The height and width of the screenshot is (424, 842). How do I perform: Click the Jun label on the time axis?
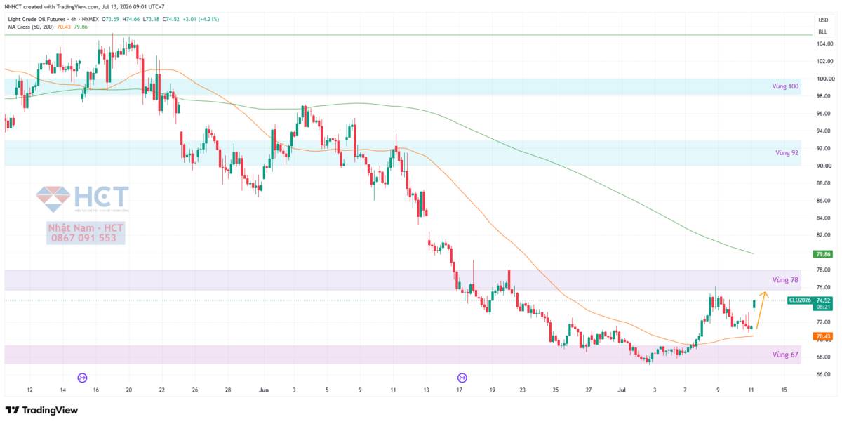(x=263, y=389)
